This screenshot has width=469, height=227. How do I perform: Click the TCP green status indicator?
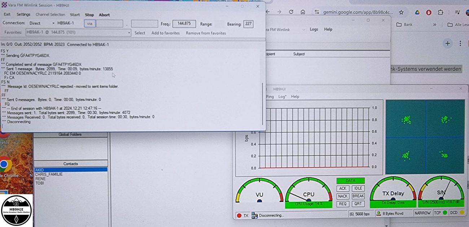point(445,213)
